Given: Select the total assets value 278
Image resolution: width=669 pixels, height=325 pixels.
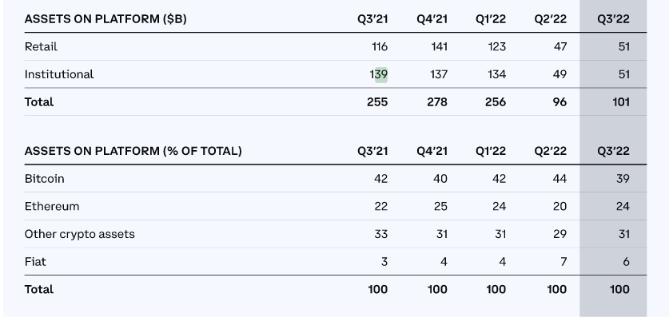Looking at the screenshot, I should [x=437, y=102].
